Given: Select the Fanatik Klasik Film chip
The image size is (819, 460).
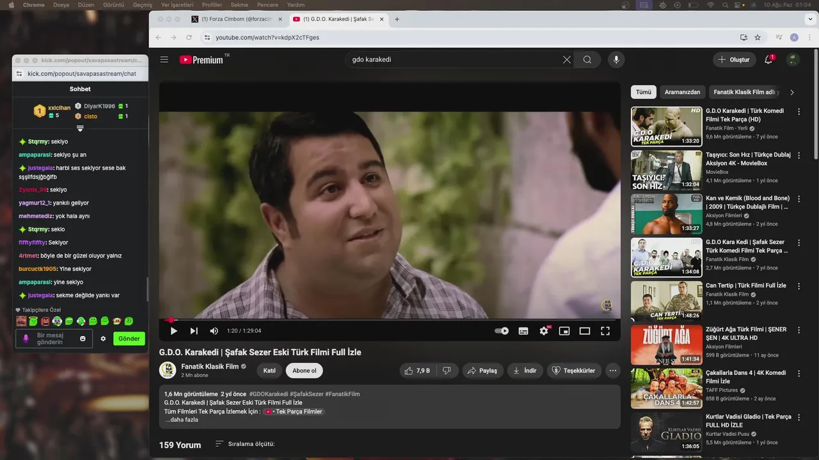Looking at the screenshot, I should pos(746,92).
